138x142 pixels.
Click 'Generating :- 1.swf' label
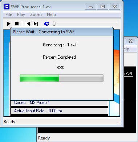click(60, 45)
